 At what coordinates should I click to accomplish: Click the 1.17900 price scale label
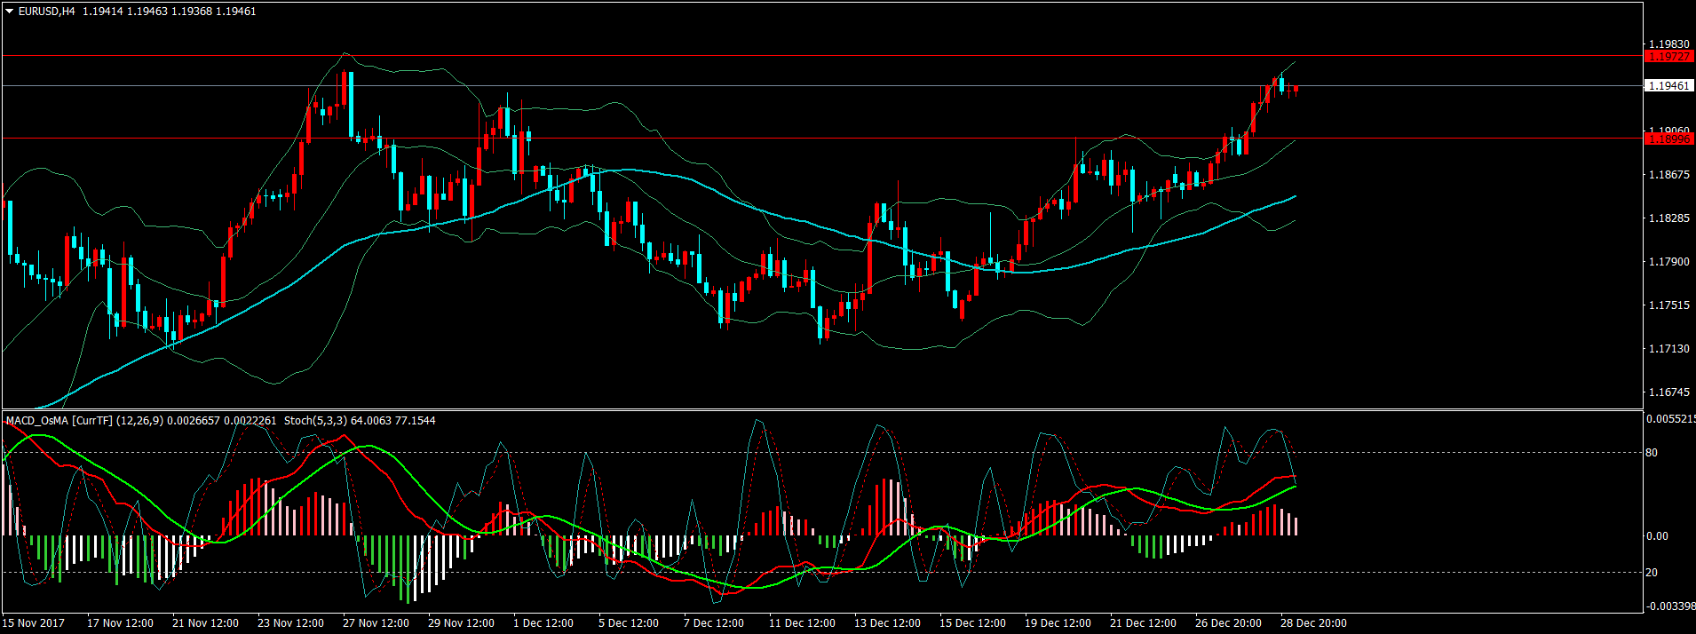[x=1668, y=262]
